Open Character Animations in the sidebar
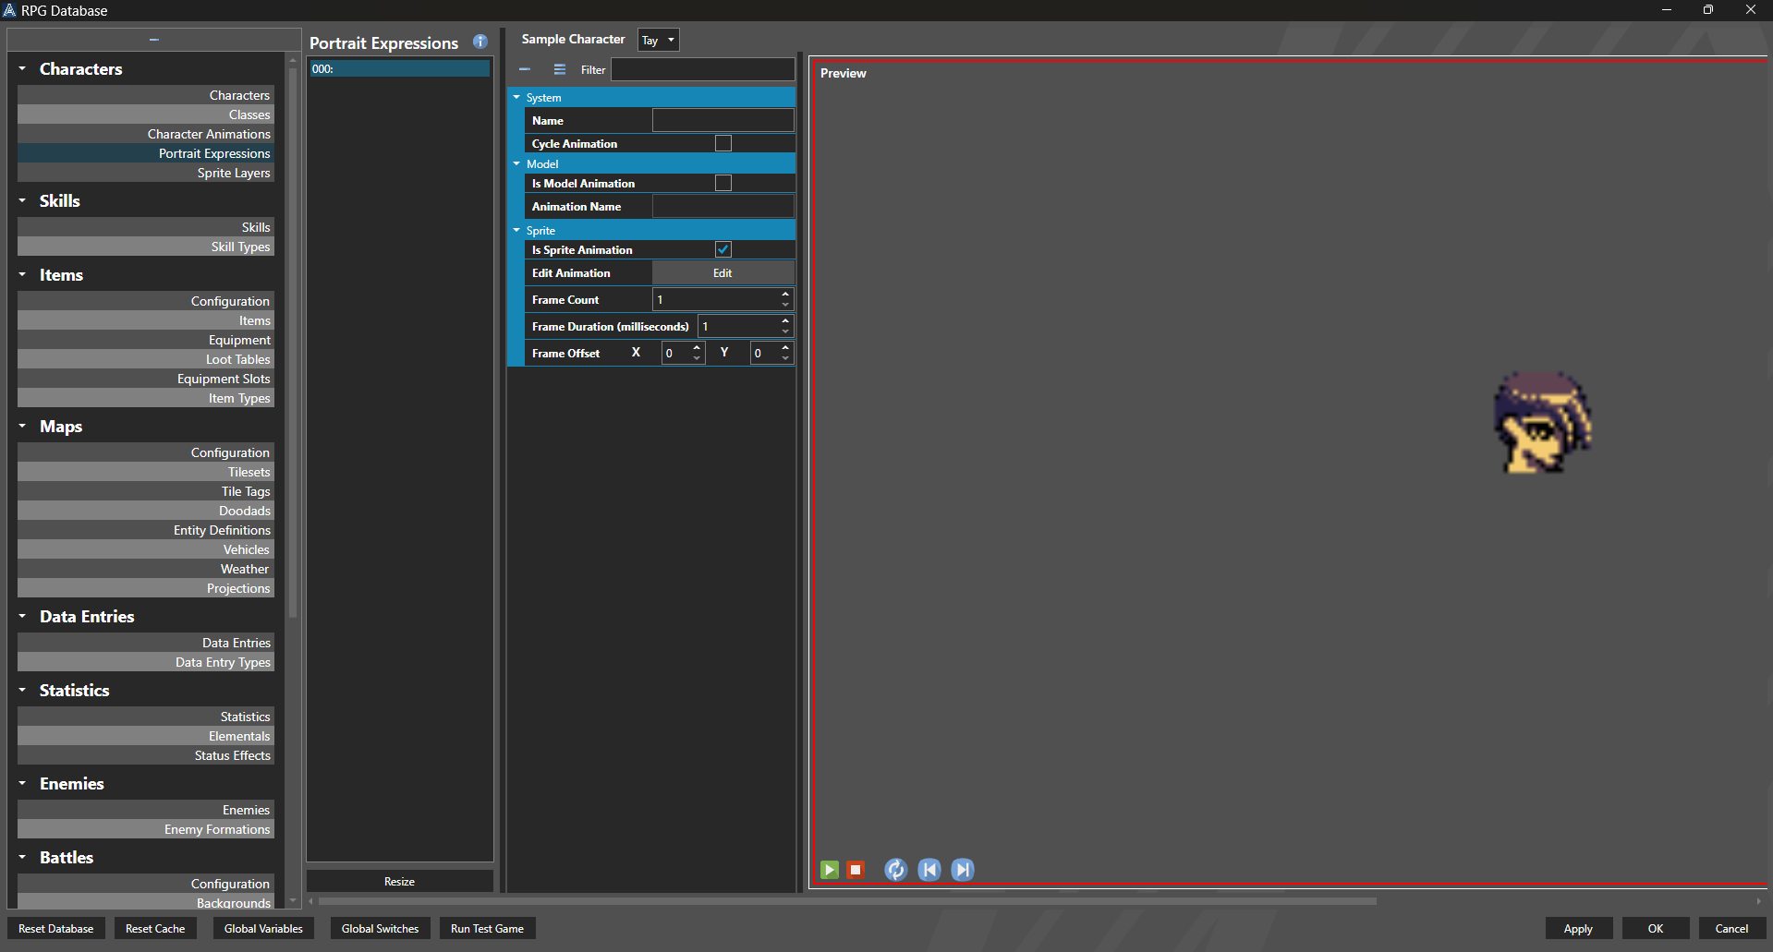The width and height of the screenshot is (1773, 952). [x=209, y=134]
